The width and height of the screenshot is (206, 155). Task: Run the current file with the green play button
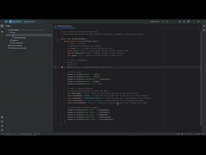click(x=163, y=22)
